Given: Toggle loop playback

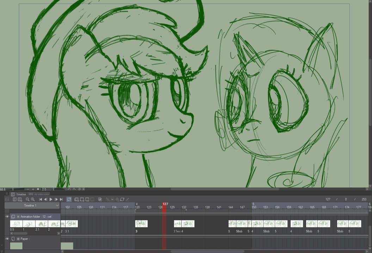Looking at the screenshot, I should (69, 200).
